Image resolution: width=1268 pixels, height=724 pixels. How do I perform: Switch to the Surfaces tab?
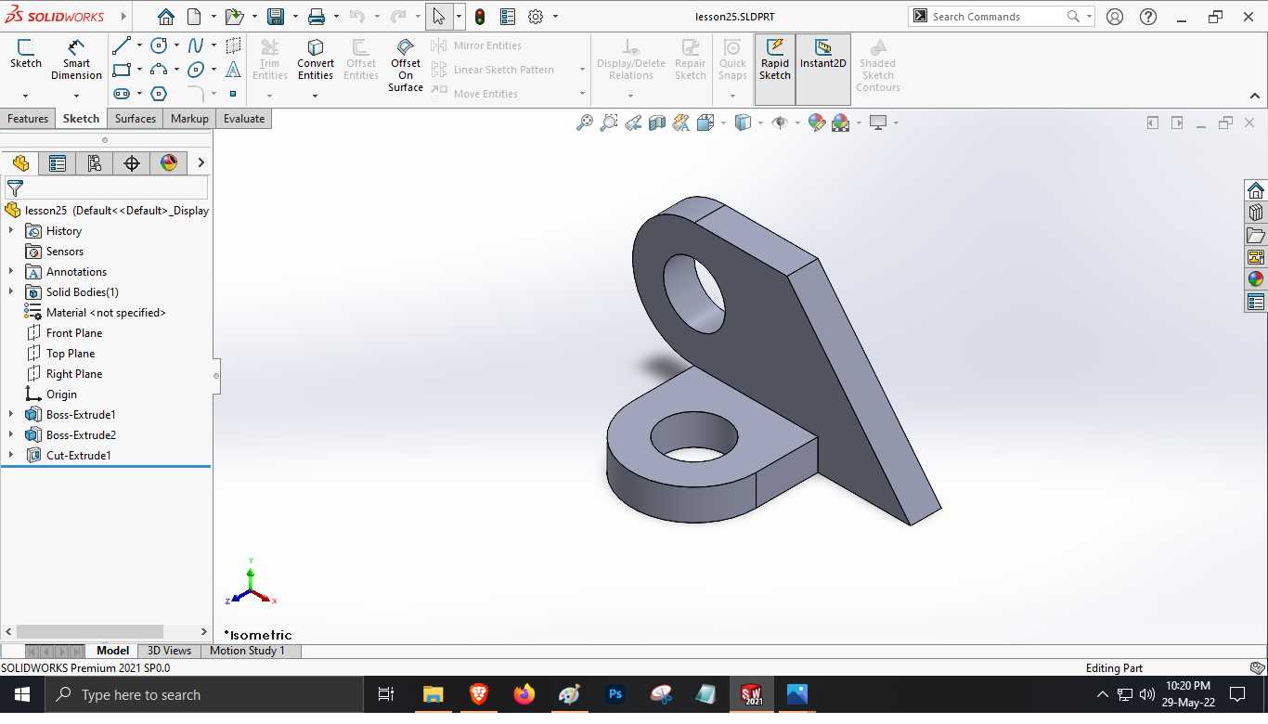[136, 119]
